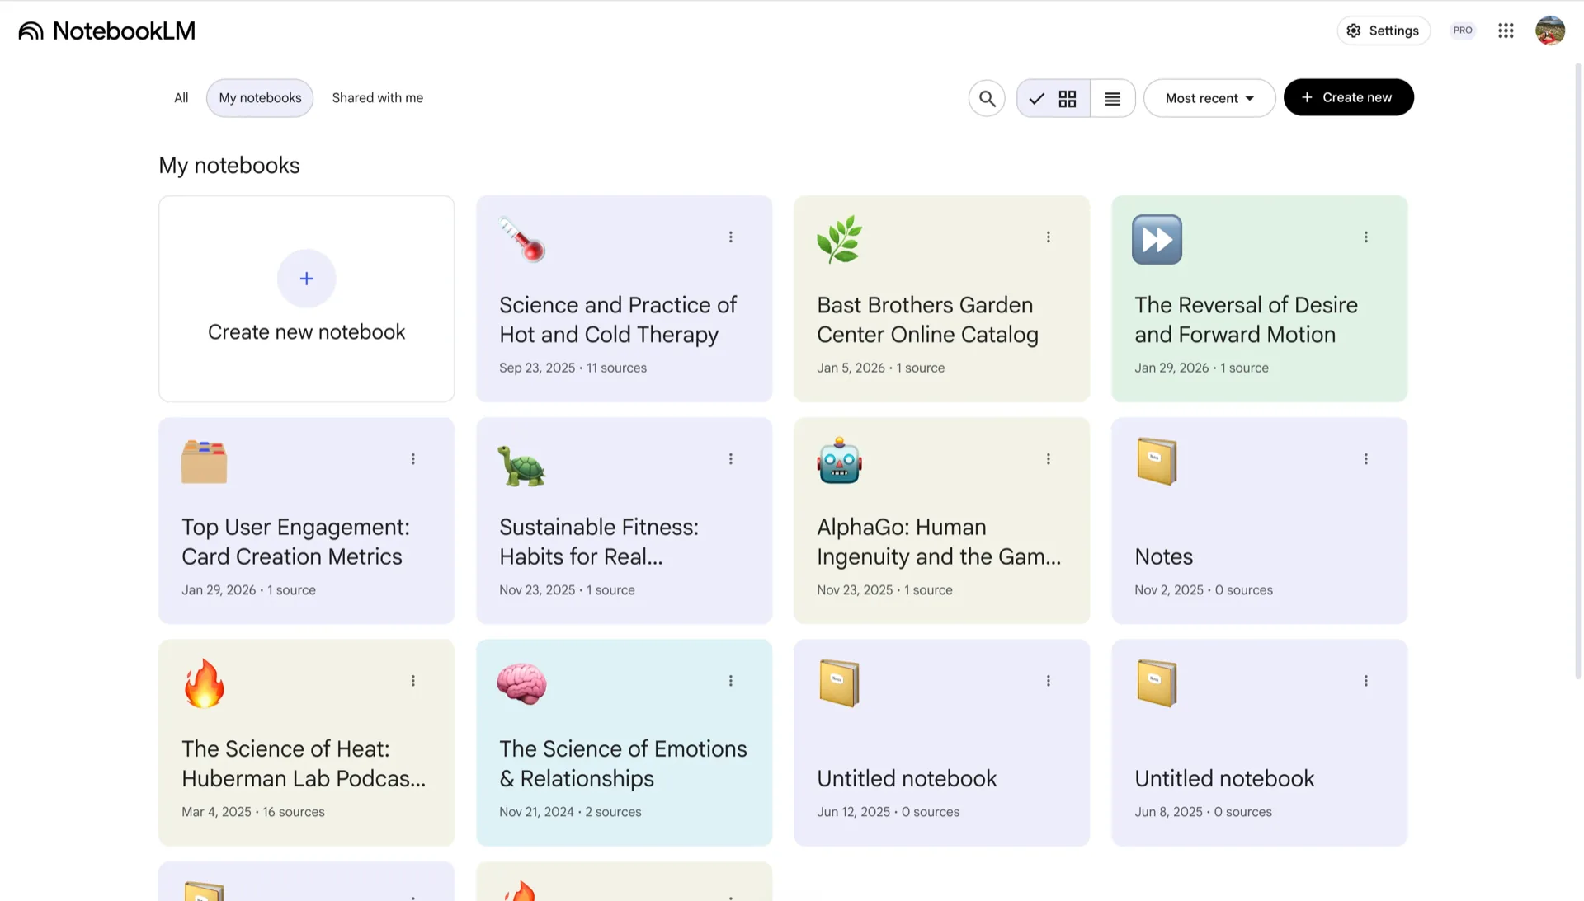Select the My notebooks tab

(x=260, y=98)
